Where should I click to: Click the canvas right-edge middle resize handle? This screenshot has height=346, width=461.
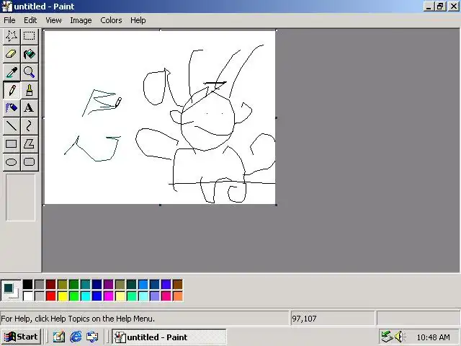coord(276,117)
